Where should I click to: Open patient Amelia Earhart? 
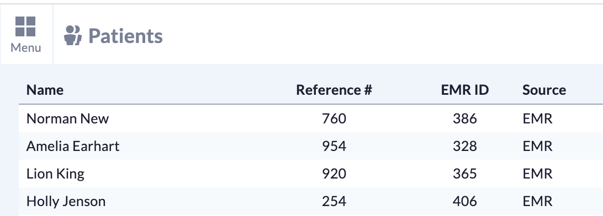point(73,146)
